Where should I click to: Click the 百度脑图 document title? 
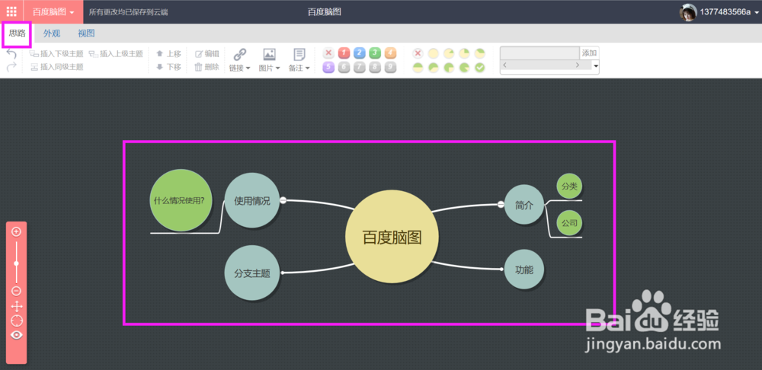pyautogui.click(x=324, y=12)
